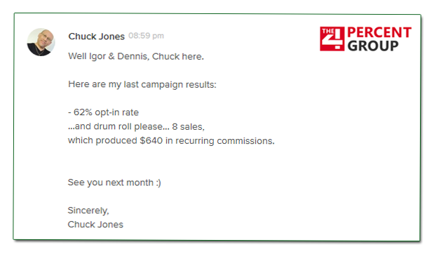Click the smiley emoticon after 'next month'
The image size is (434, 254).
pos(158,183)
